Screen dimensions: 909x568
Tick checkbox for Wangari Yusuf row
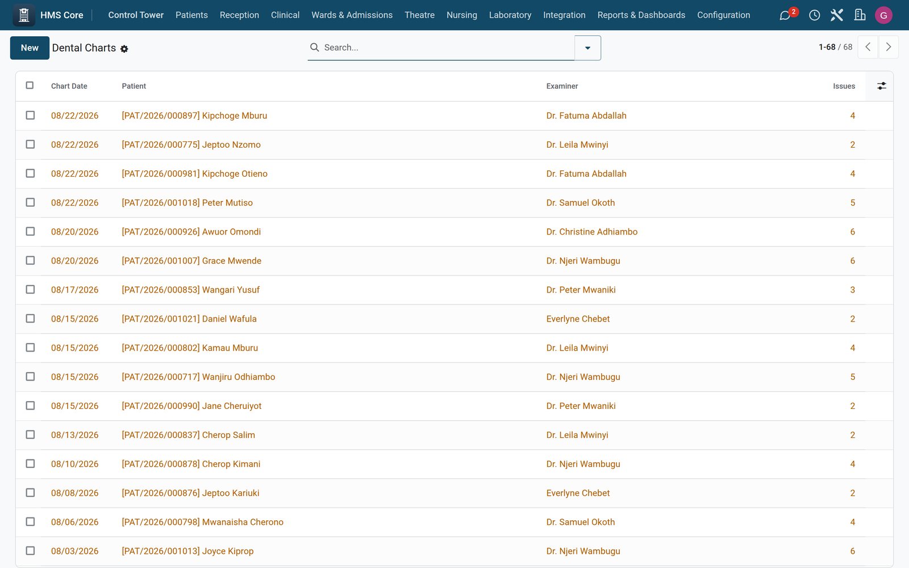click(30, 289)
